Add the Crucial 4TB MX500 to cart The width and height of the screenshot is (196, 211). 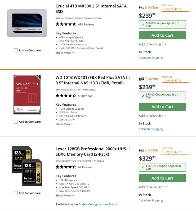(x=162, y=35)
